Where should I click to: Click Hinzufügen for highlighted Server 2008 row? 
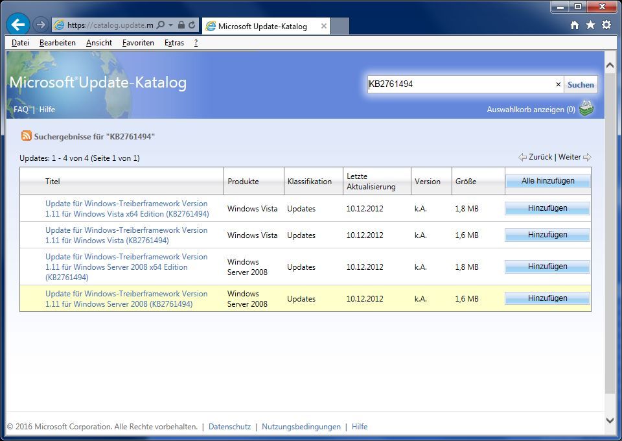point(547,298)
